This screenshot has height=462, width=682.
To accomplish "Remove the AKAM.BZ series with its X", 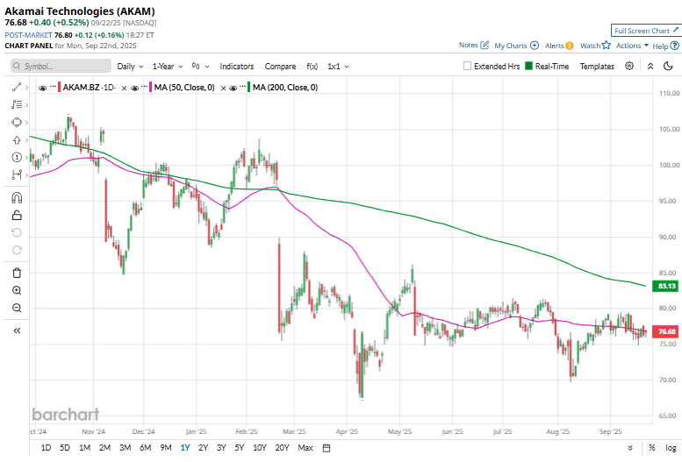I will pyautogui.click(x=124, y=89).
